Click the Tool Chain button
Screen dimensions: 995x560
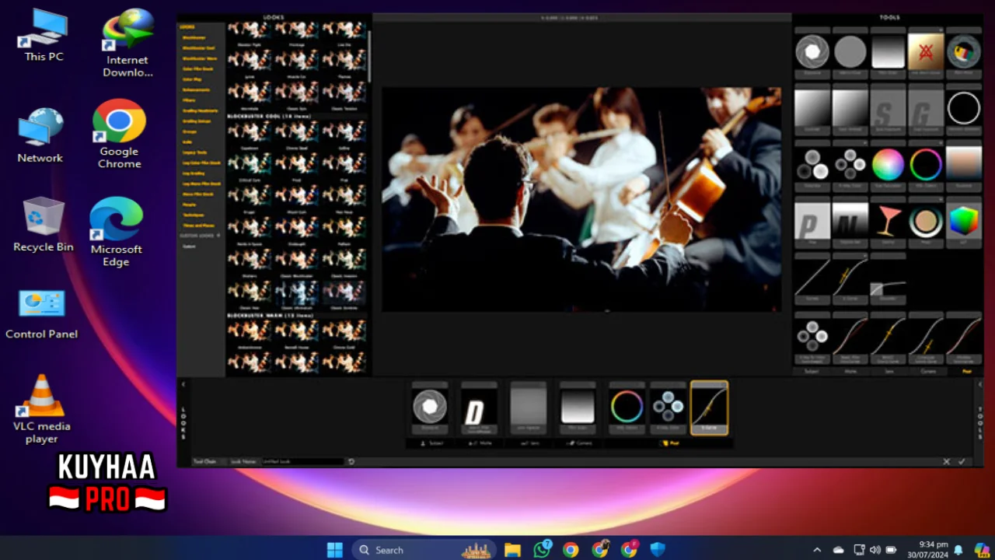(x=204, y=461)
